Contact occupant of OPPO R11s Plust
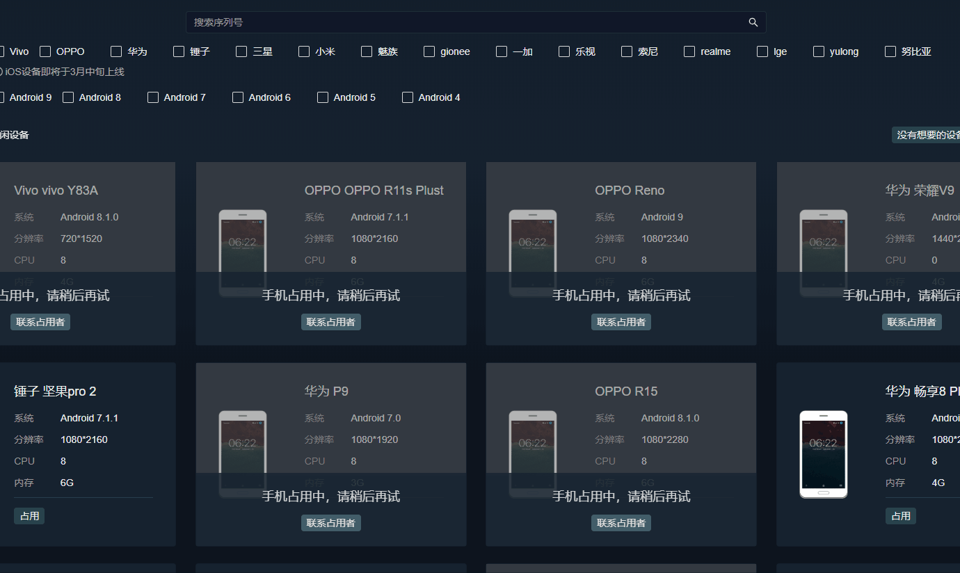Image resolution: width=960 pixels, height=573 pixels. [331, 322]
